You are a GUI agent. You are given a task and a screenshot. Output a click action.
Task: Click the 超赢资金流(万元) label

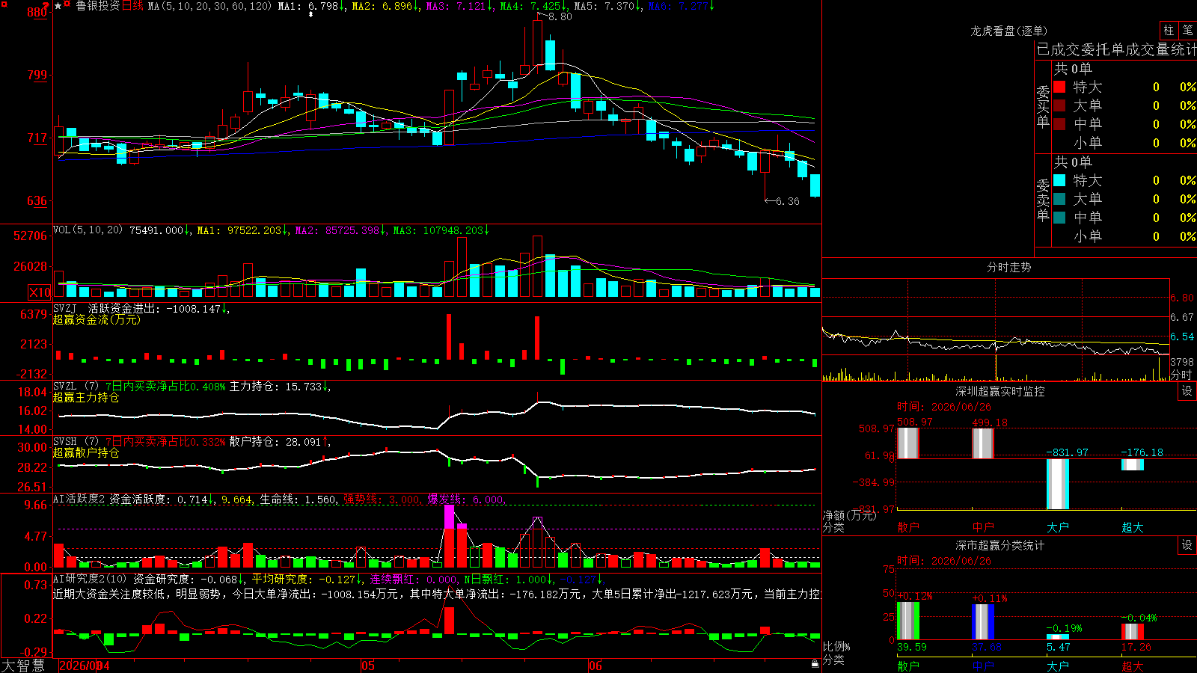[97, 319]
